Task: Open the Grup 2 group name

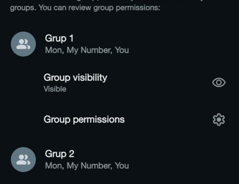Action: click(x=59, y=154)
